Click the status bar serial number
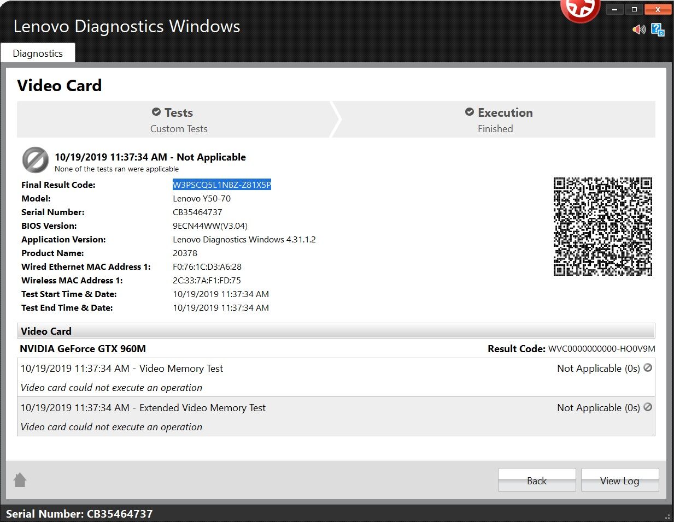Screen dimensions: 674x522 pyautogui.click(x=79, y=514)
